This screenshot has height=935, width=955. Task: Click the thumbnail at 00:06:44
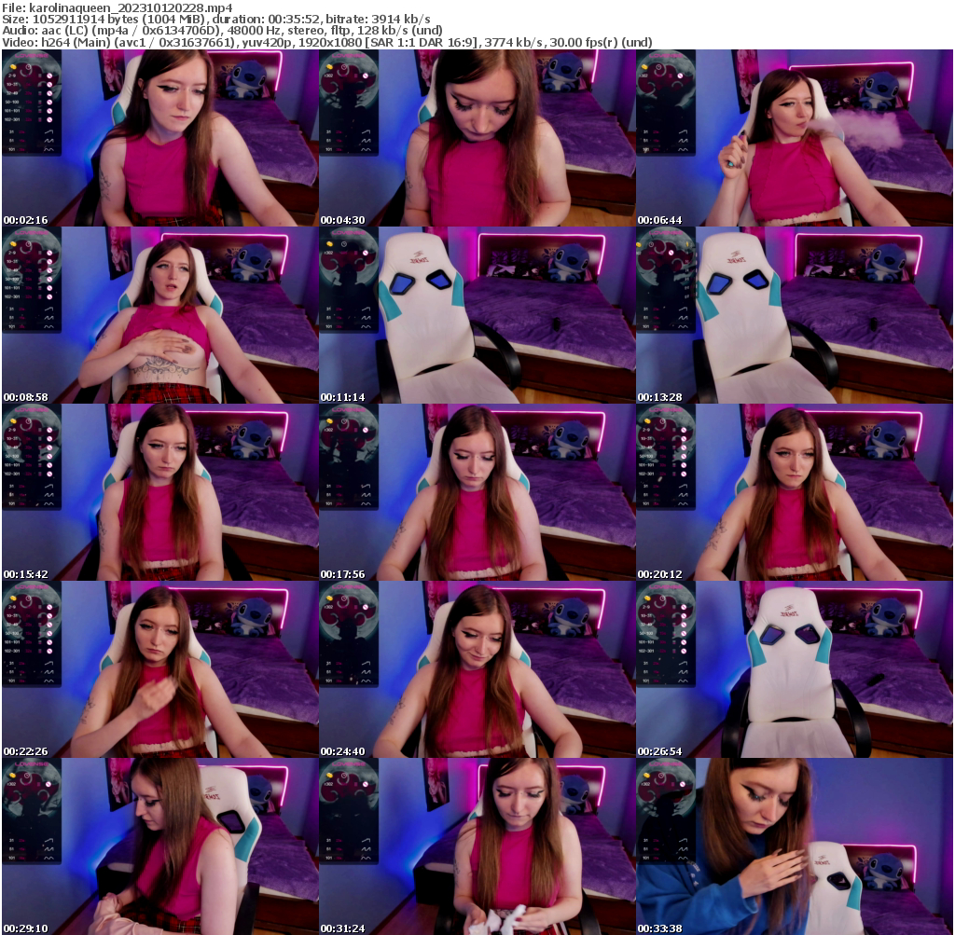[794, 138]
